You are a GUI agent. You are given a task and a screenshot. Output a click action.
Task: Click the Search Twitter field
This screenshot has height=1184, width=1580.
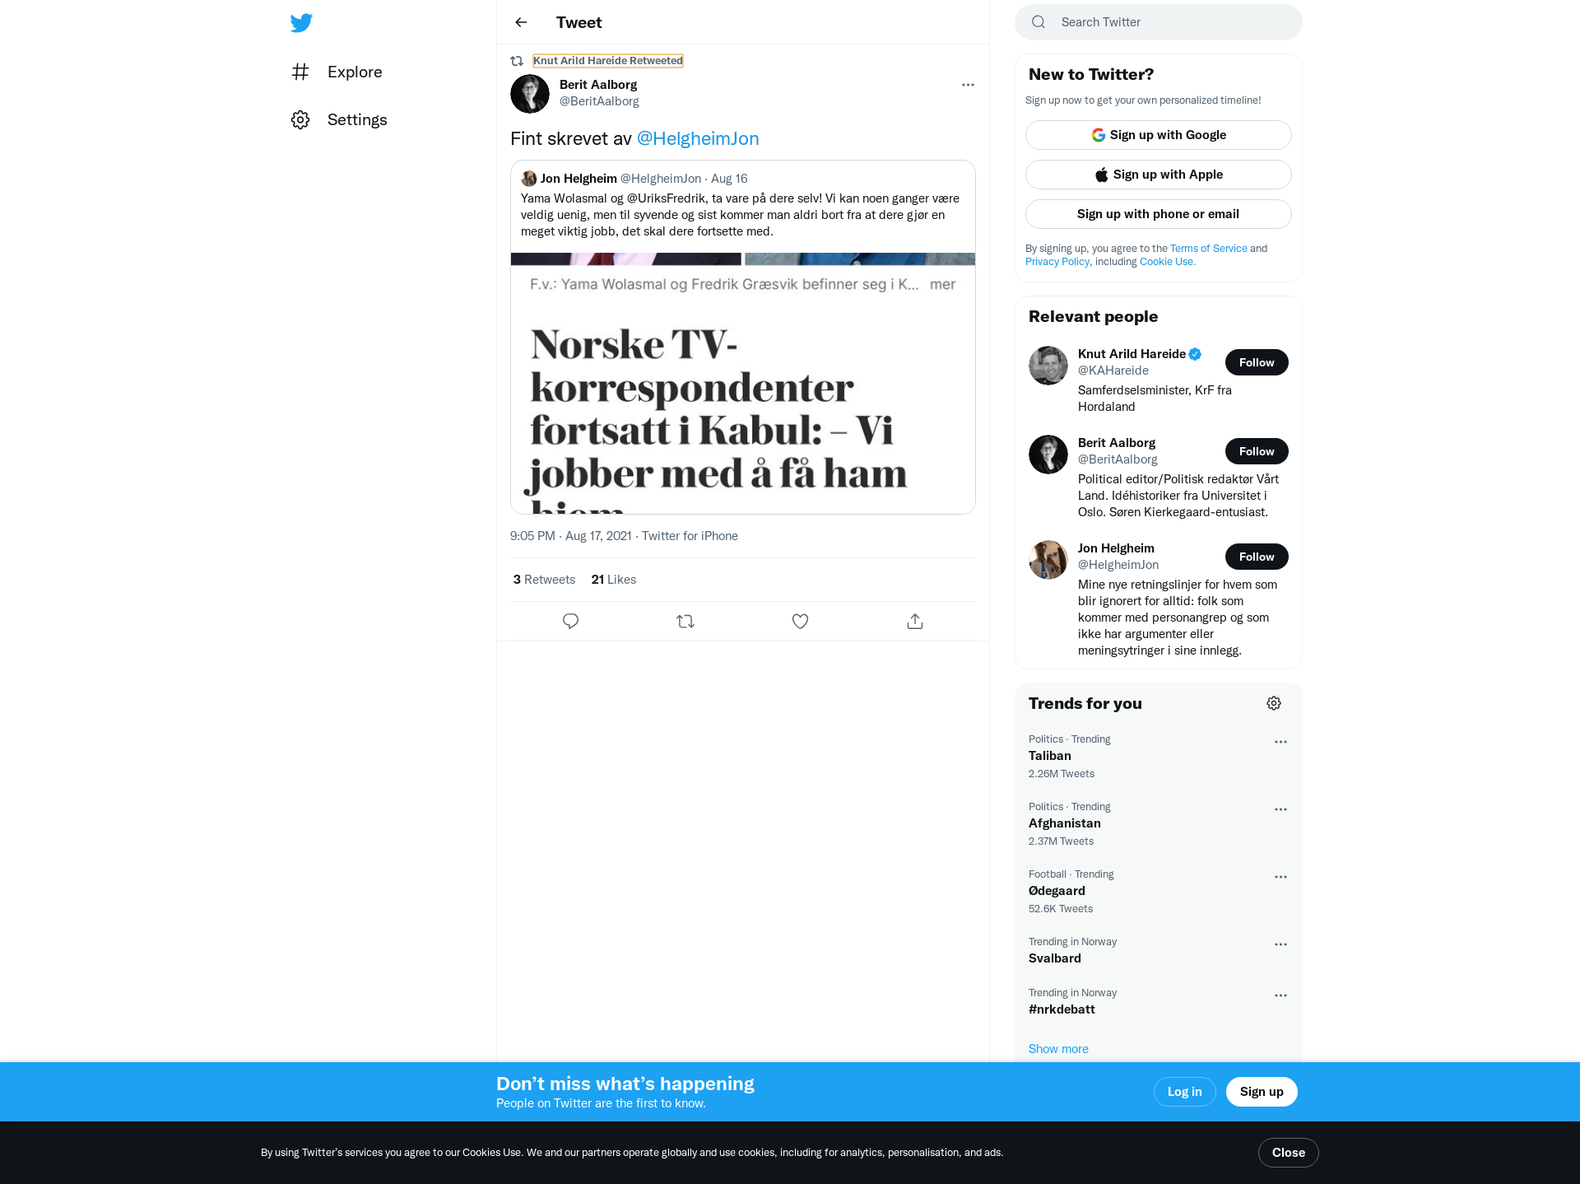[1159, 22]
